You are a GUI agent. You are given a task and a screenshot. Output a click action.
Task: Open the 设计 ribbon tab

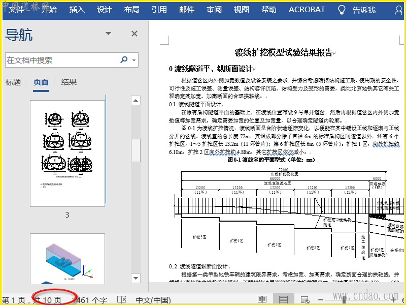(105, 10)
